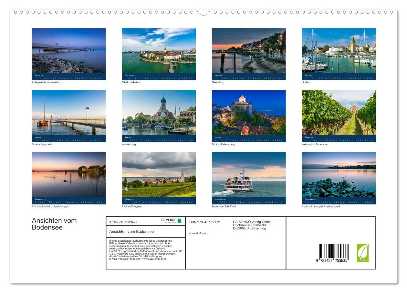
Task: Click the caption 'Blick auf Hagnau'
Action: tap(132, 207)
